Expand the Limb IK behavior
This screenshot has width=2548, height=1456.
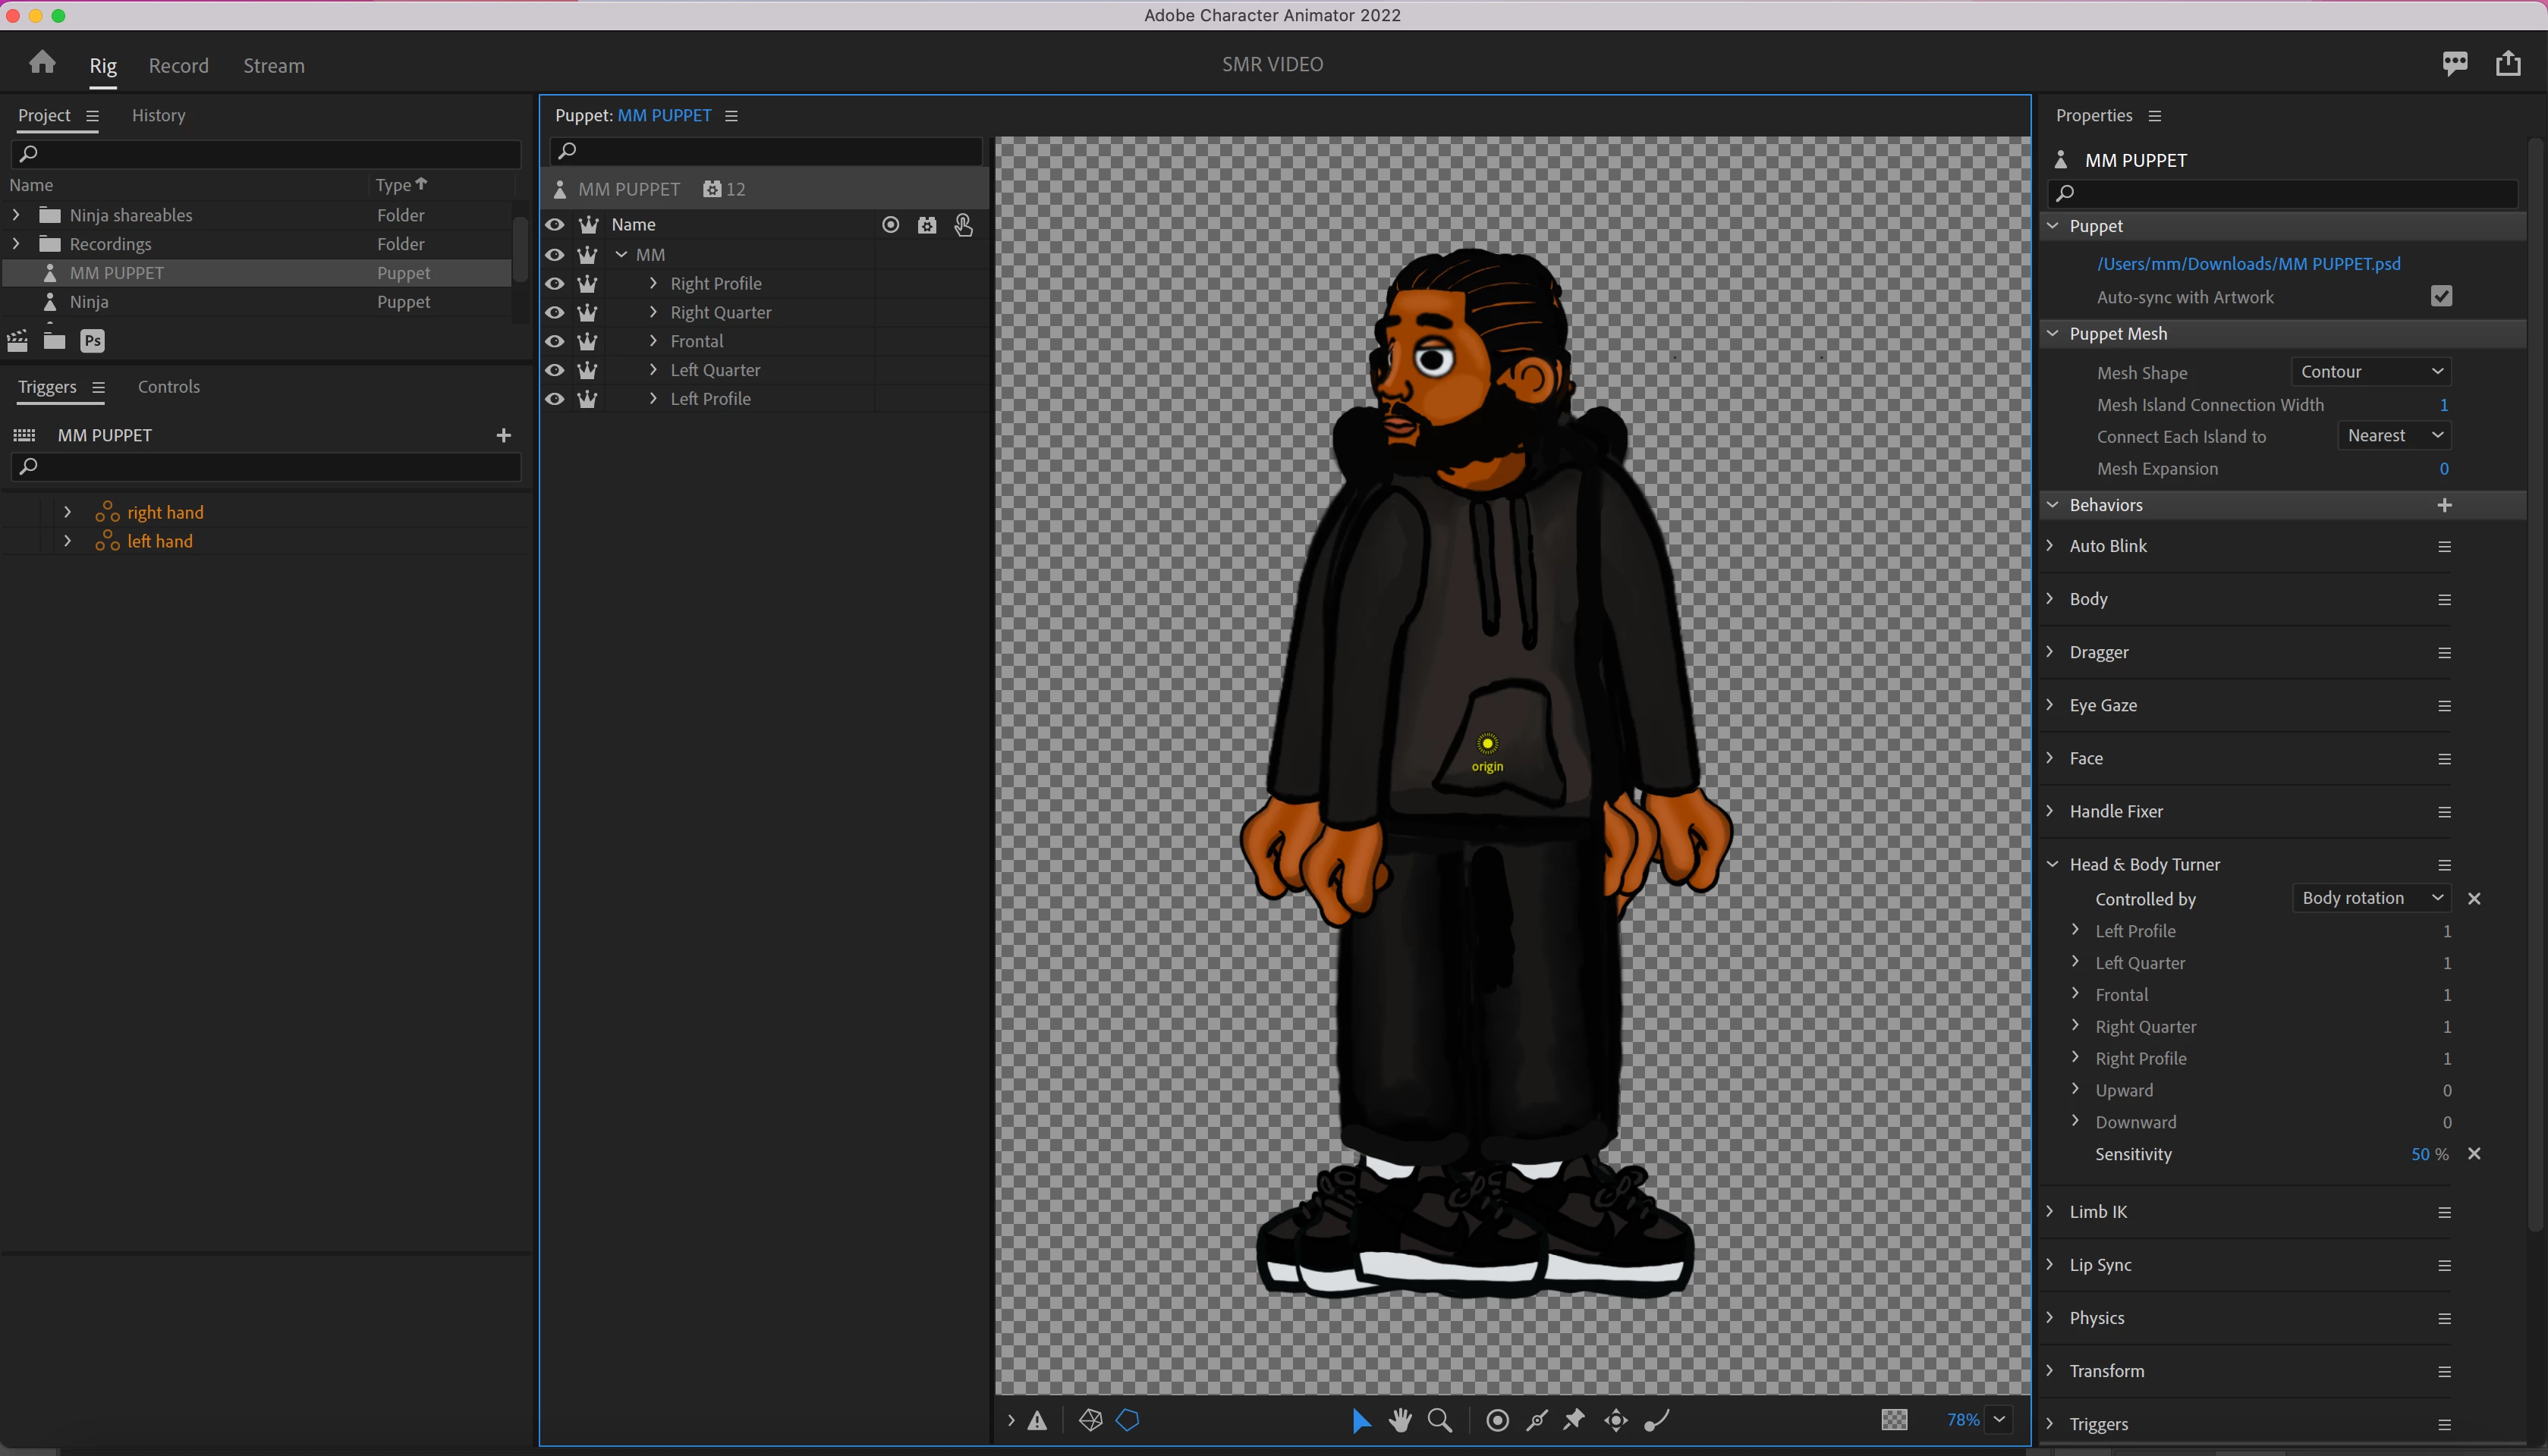pyautogui.click(x=2049, y=1212)
